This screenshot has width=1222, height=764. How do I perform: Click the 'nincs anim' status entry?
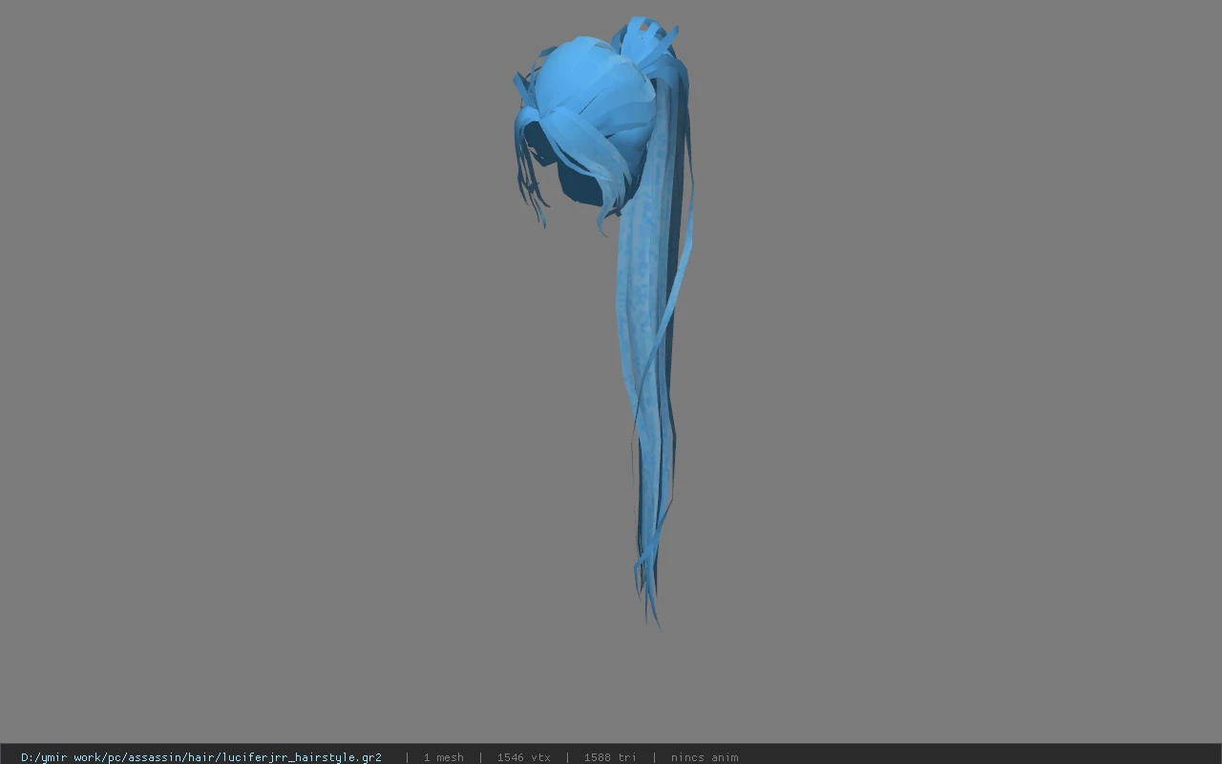pos(705,757)
